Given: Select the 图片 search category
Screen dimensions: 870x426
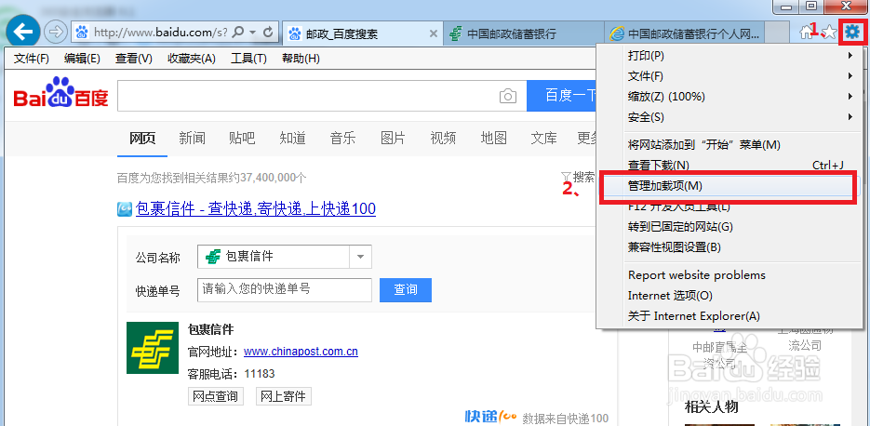Looking at the screenshot, I should (x=393, y=138).
